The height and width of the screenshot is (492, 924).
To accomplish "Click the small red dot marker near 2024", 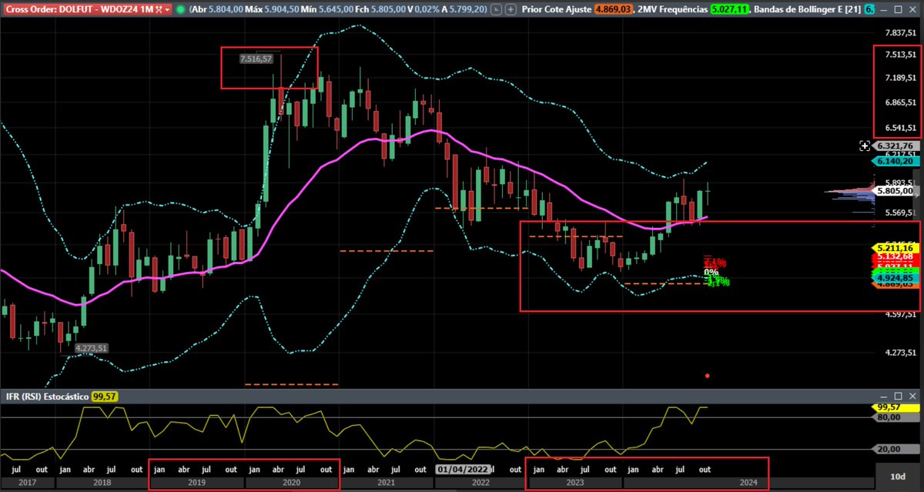I will pyautogui.click(x=708, y=376).
